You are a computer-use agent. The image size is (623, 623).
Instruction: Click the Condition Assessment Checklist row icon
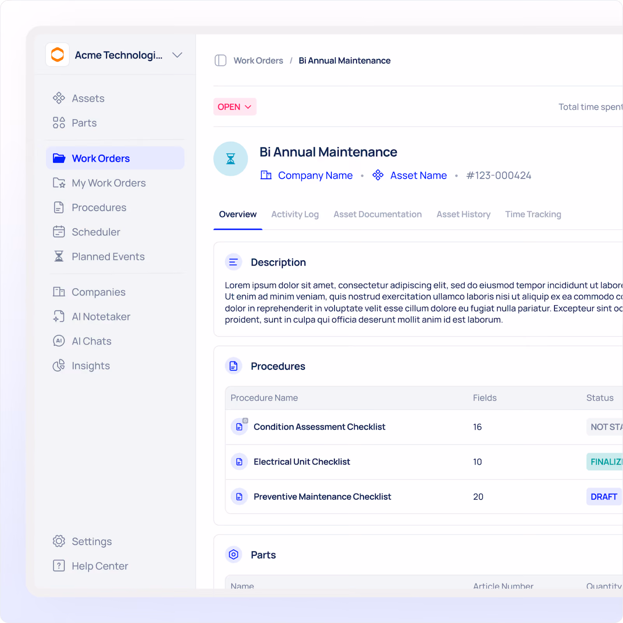click(x=239, y=427)
